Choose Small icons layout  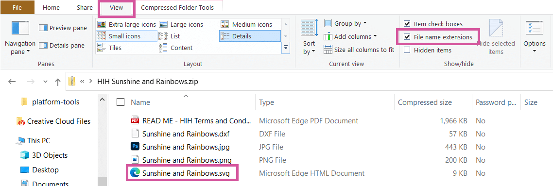coord(126,36)
